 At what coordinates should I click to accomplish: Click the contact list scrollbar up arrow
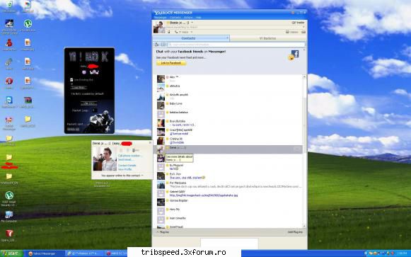(304, 77)
